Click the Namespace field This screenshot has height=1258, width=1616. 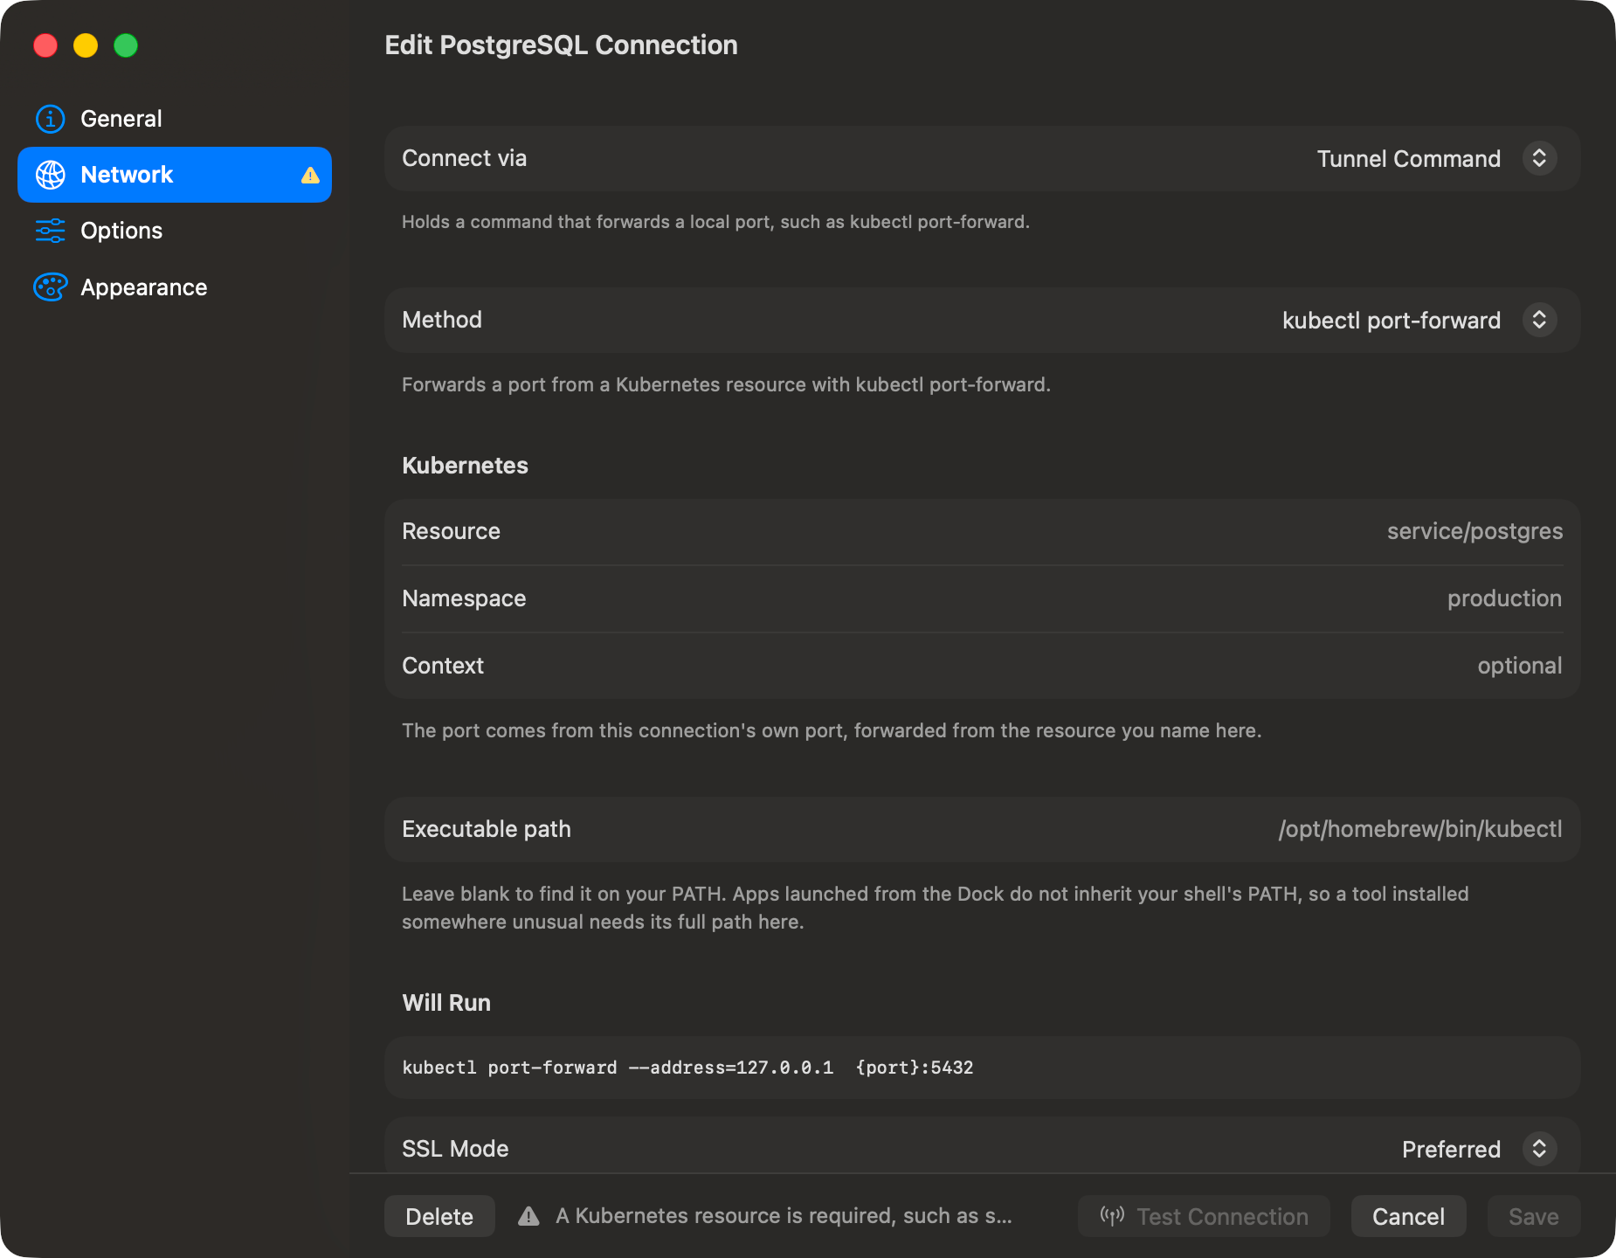tap(983, 598)
